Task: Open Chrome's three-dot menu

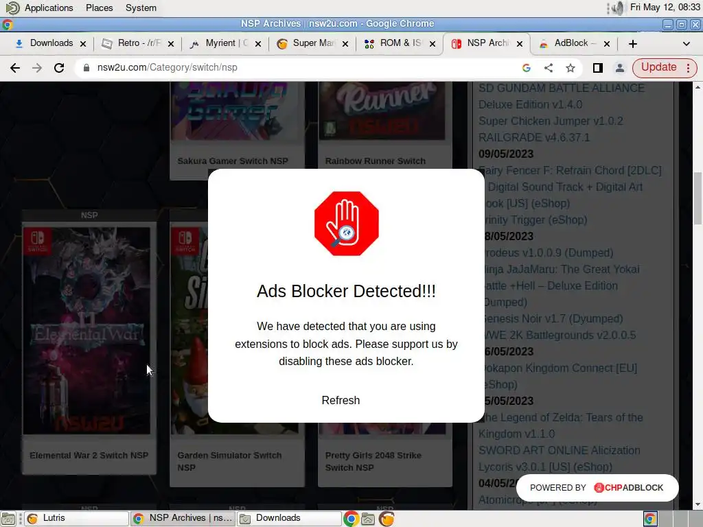Action: pos(688,68)
